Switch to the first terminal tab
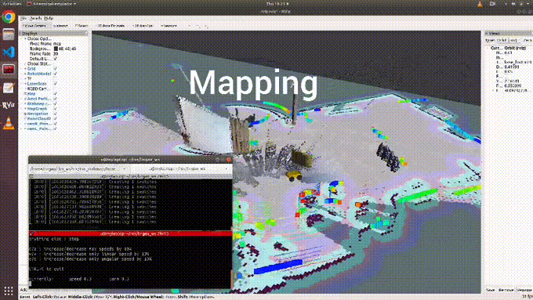The height and width of the screenshot is (300, 533). point(79,168)
